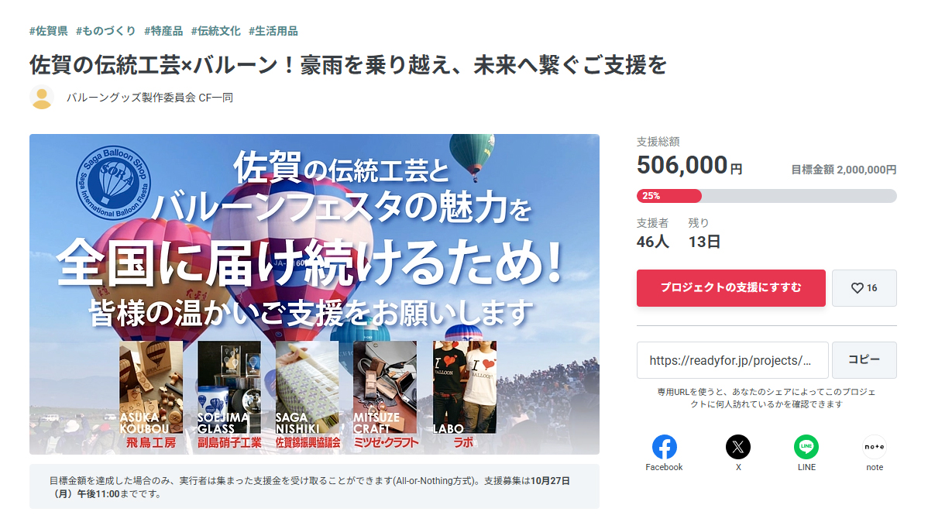Share the project on Facebook
The height and width of the screenshot is (529, 928).
pos(664,448)
